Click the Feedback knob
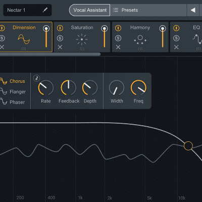The height and width of the screenshot is (202, 202). click(x=68, y=88)
